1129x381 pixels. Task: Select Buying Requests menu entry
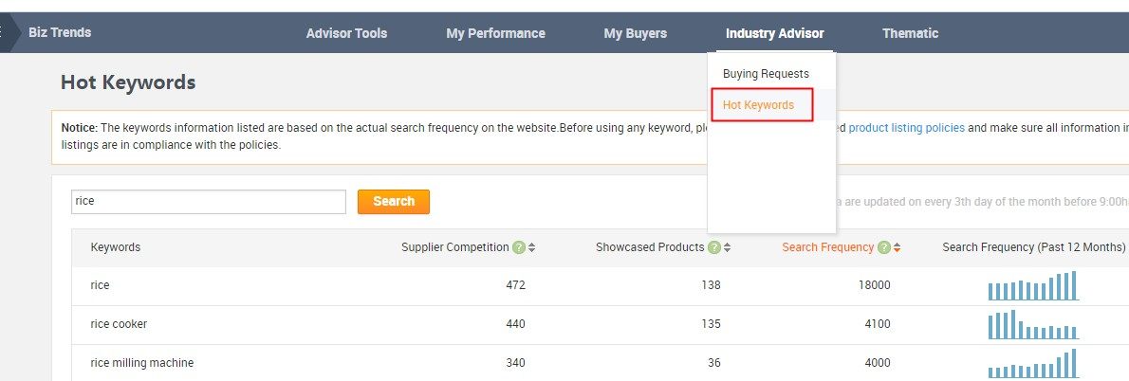767,74
